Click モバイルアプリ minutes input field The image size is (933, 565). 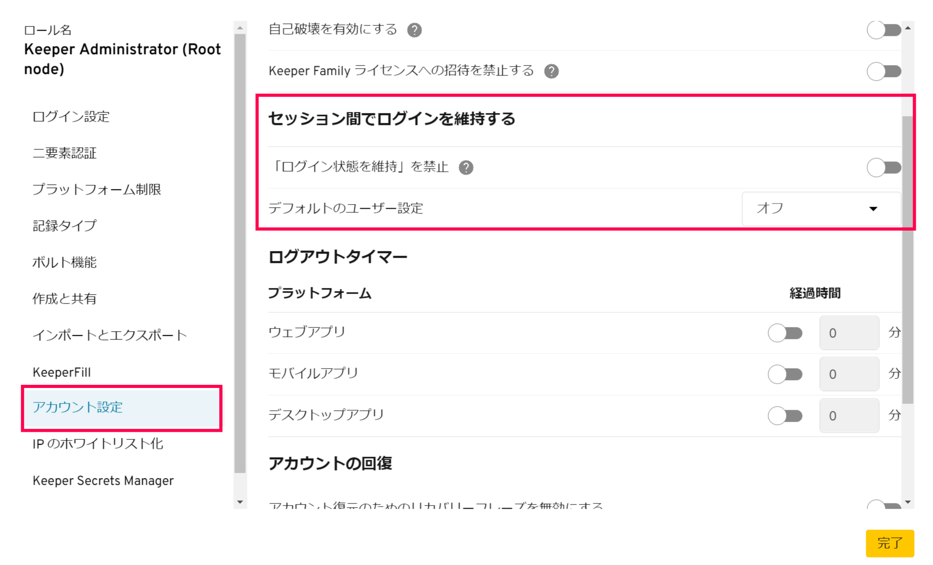click(x=849, y=374)
